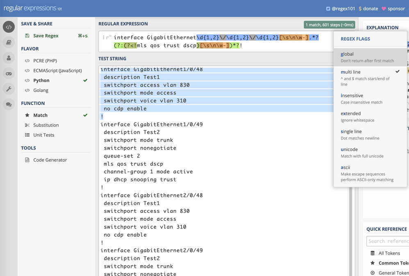Select PCRE (PHP) flavor
Screen dimensions: 409x276
(45, 61)
